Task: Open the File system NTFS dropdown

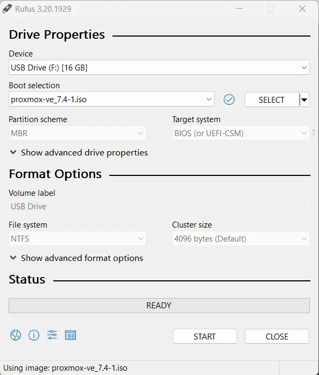Action: tap(77, 238)
